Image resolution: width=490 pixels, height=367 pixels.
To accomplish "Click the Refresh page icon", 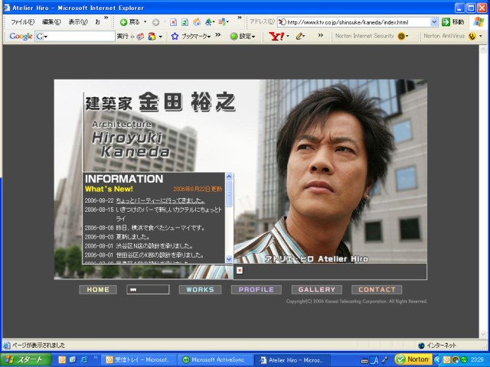I will tap(185, 22).
